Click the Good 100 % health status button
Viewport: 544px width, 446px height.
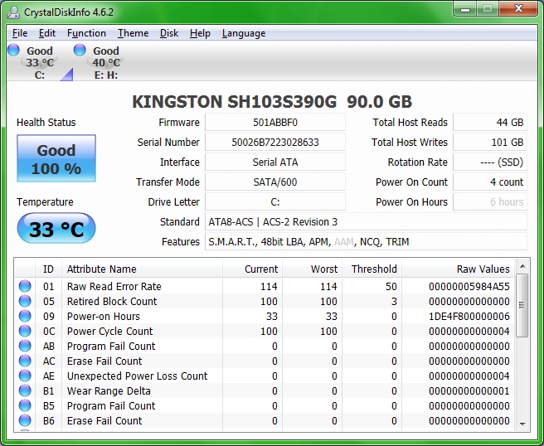coord(56,159)
